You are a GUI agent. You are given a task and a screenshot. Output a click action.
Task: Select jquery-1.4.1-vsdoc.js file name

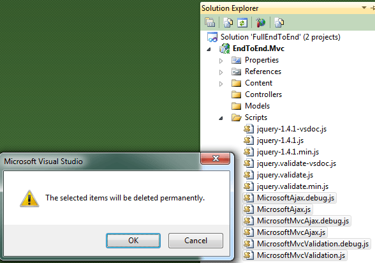[x=292, y=129]
